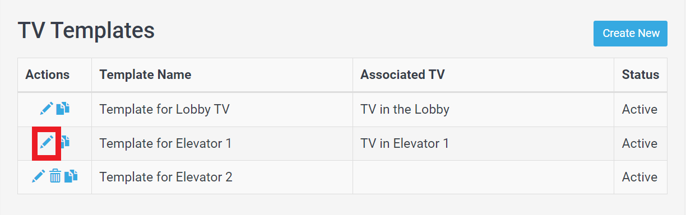Click the Template for Elevator 1 name
This screenshot has width=686, height=215.
tap(165, 143)
